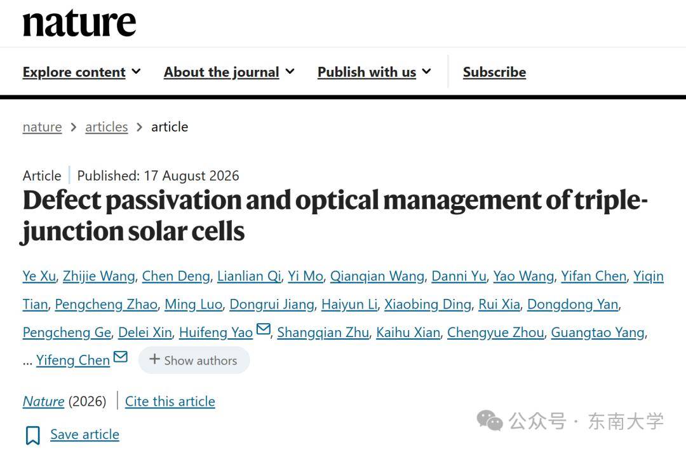686x449 pixels.
Task: Click the Save article link
Action: [x=84, y=434]
